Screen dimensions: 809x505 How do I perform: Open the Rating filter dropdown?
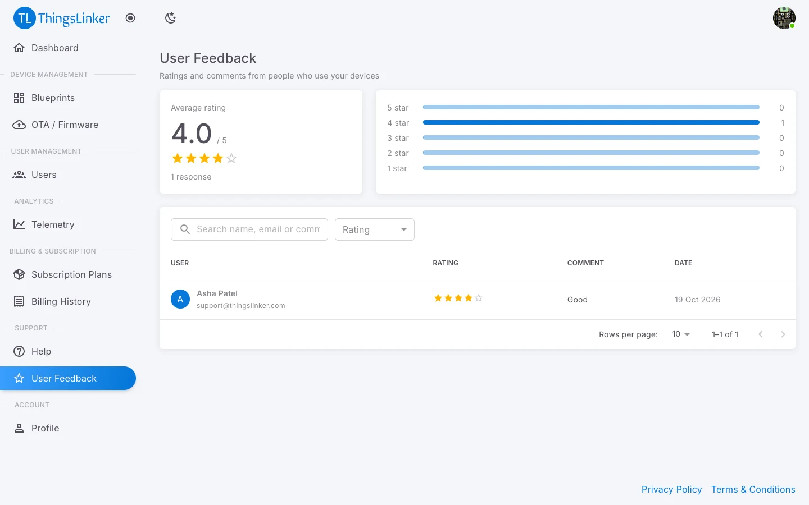click(375, 229)
